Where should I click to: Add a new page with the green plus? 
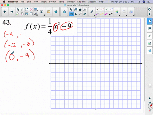coord(18,14)
